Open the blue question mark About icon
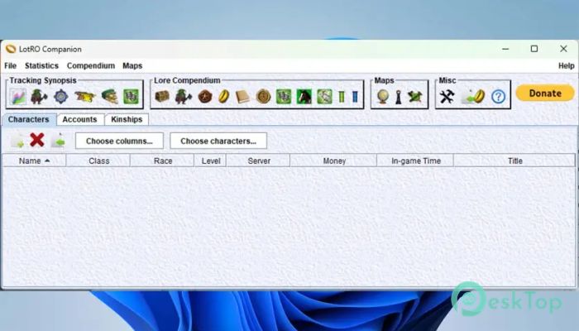This screenshot has height=331, width=579. click(498, 97)
